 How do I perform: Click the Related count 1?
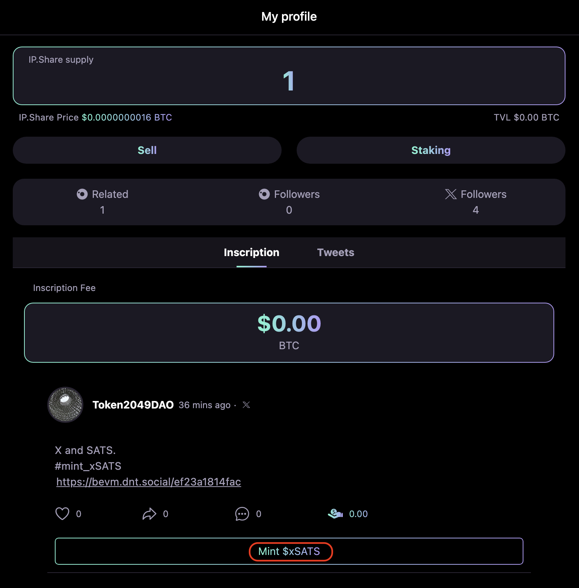click(x=102, y=210)
